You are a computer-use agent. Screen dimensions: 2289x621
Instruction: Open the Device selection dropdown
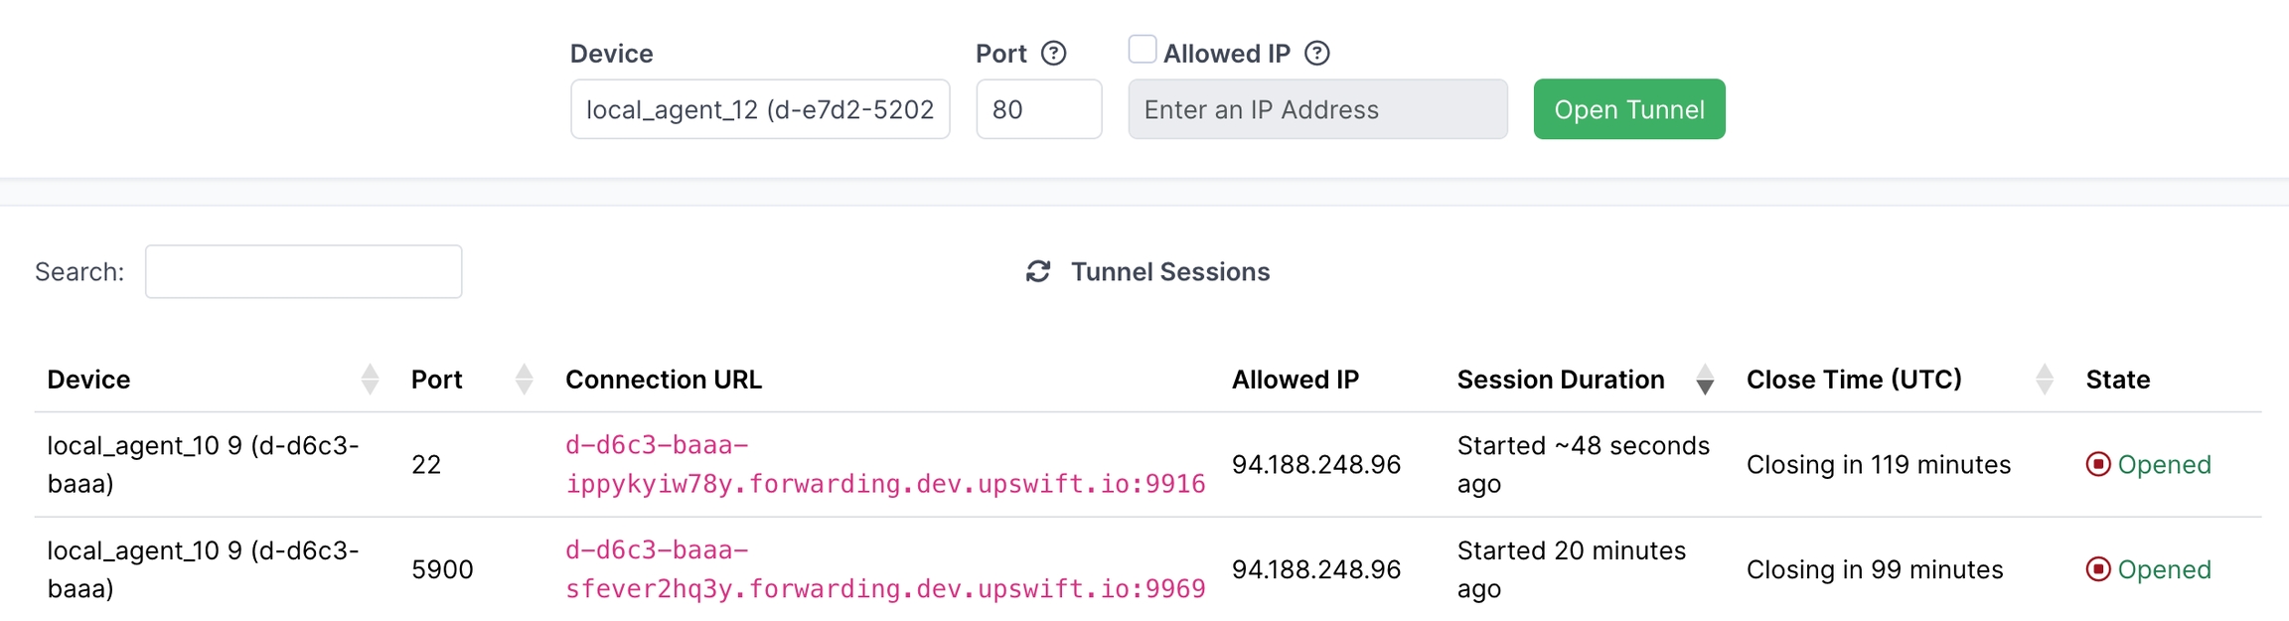(760, 109)
